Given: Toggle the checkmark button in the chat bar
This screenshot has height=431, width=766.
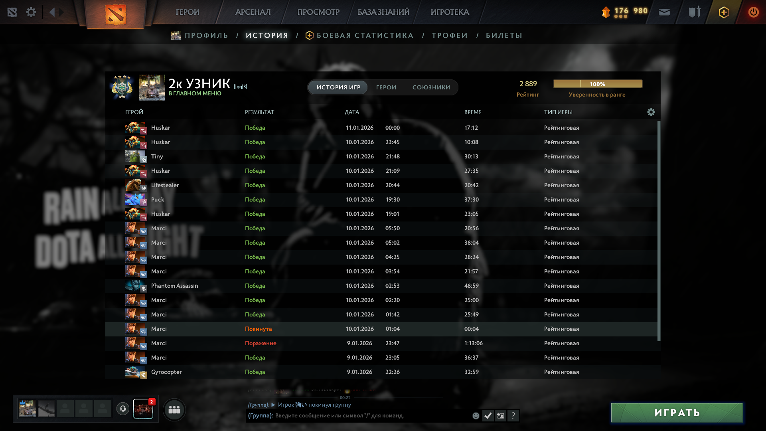Looking at the screenshot, I should (488, 416).
